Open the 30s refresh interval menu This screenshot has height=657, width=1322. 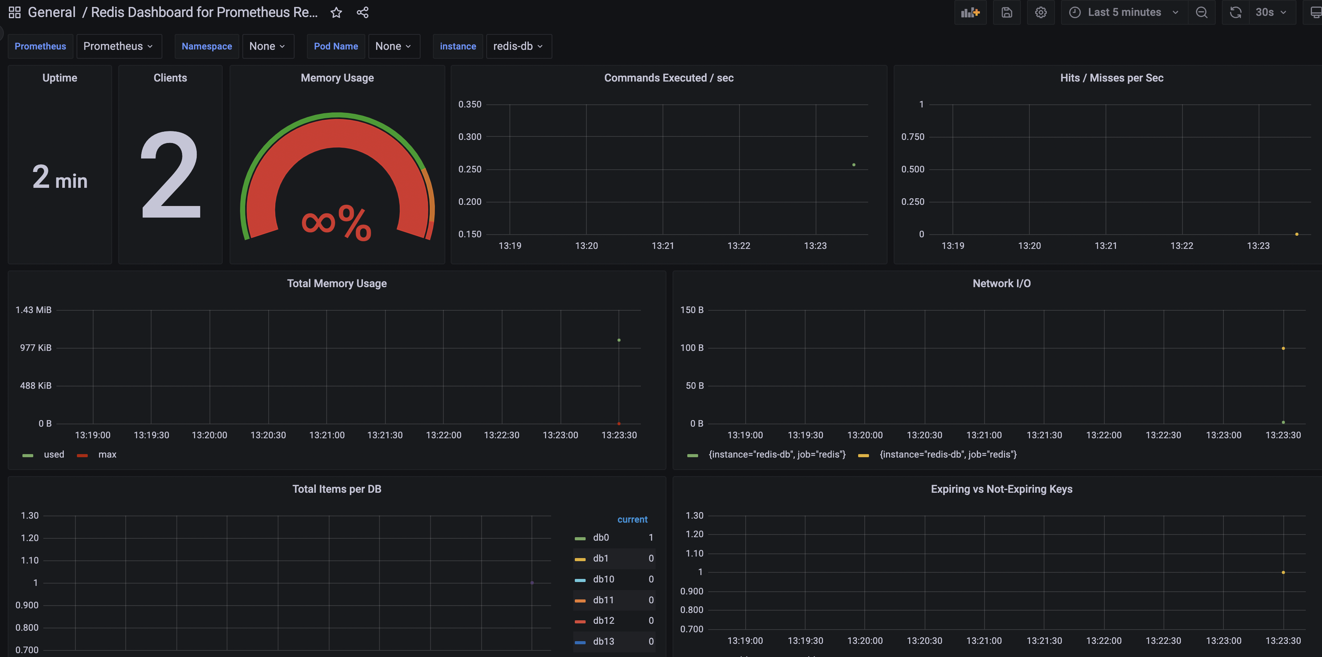(1270, 12)
